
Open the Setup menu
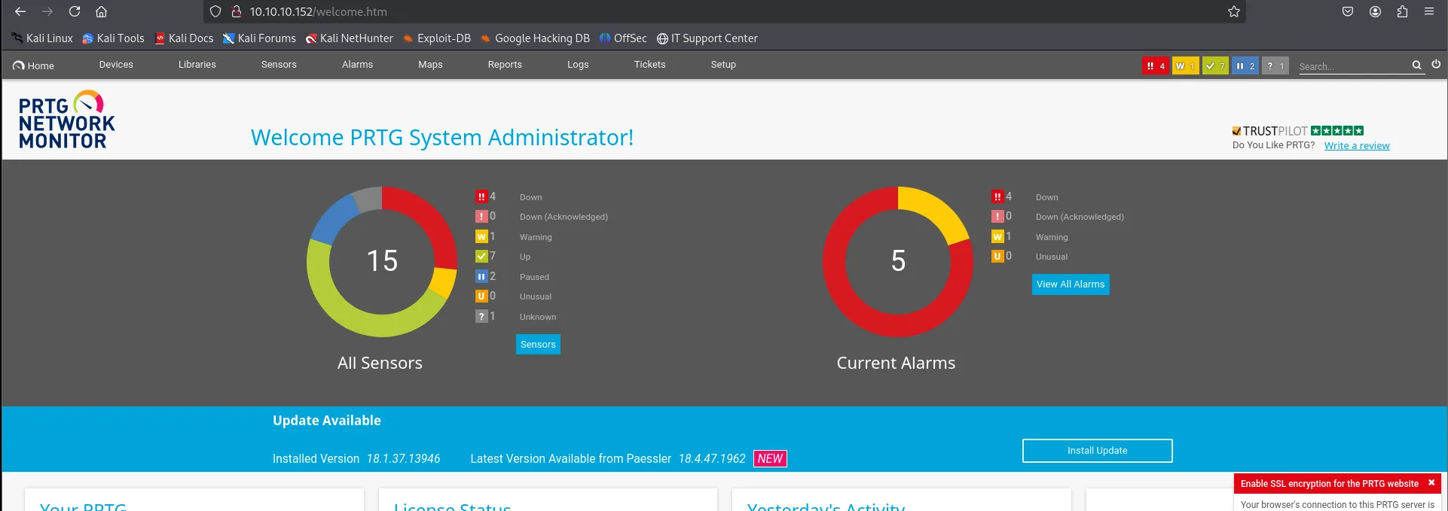click(x=723, y=65)
